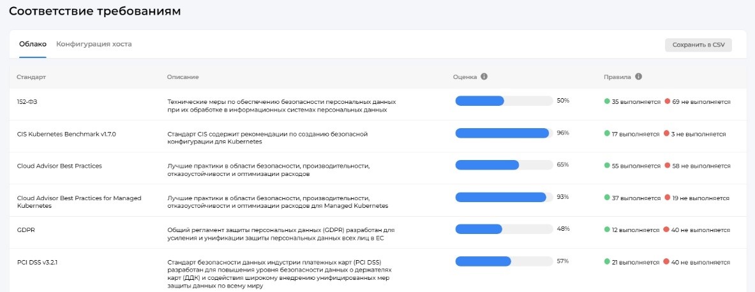Click the 50% progress bar for 152-ФЗ

pos(504,101)
